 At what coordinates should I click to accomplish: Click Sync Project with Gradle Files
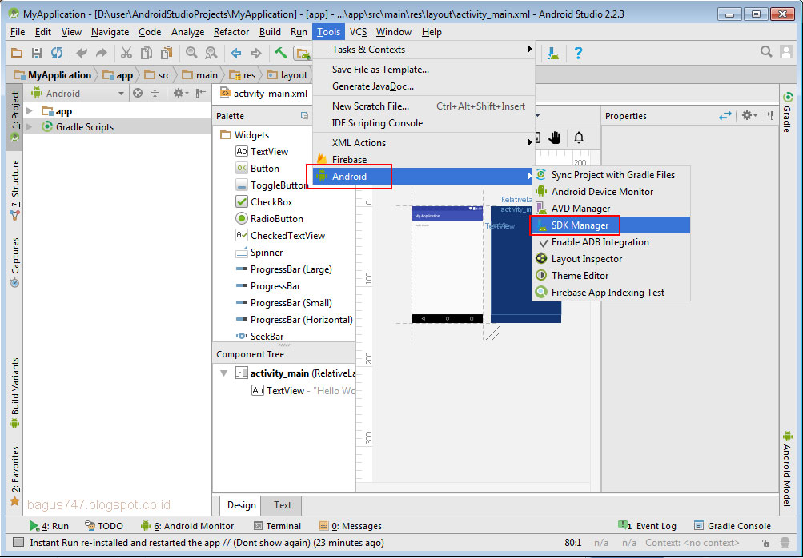point(611,174)
